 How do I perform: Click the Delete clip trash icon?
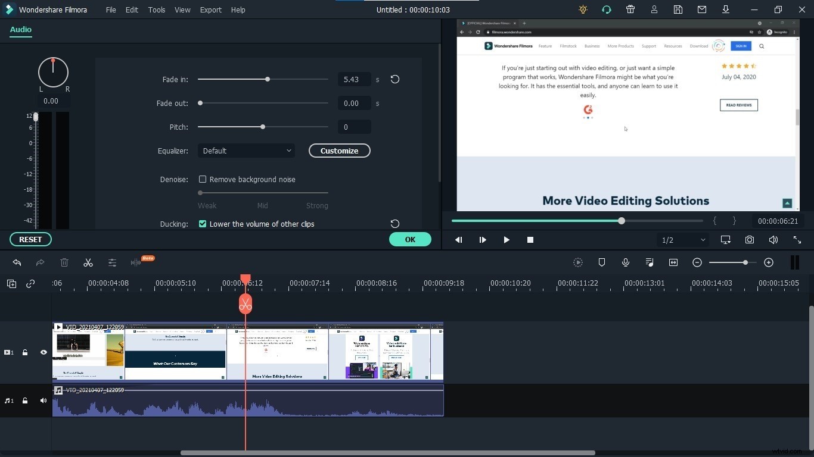point(64,262)
